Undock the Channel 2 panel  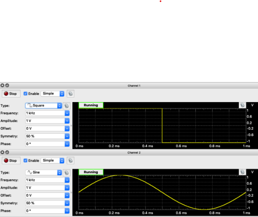(x=7, y=152)
